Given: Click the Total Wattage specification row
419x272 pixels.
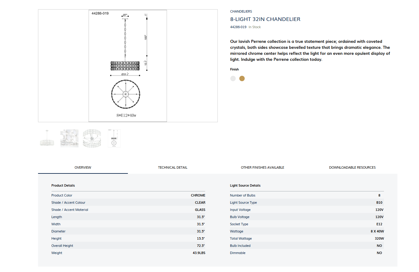Looking at the screenshot, I should [307, 238].
